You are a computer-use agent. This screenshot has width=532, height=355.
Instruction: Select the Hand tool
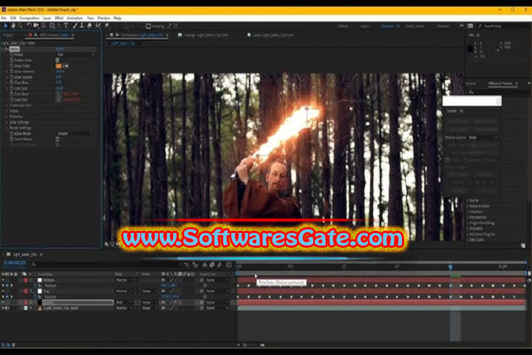pos(13,26)
